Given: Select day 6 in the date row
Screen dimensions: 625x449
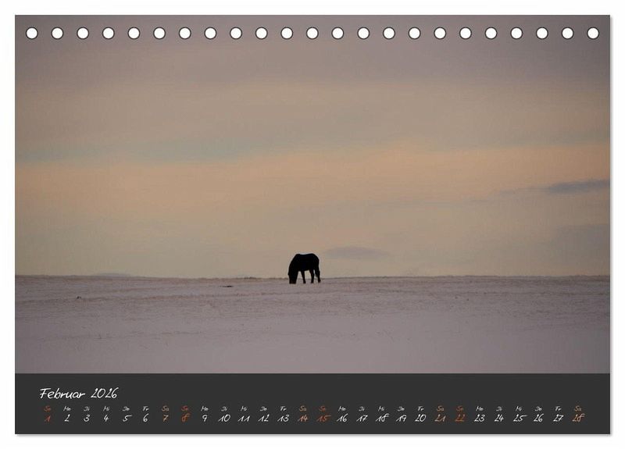Looking at the screenshot, I should [145, 418].
